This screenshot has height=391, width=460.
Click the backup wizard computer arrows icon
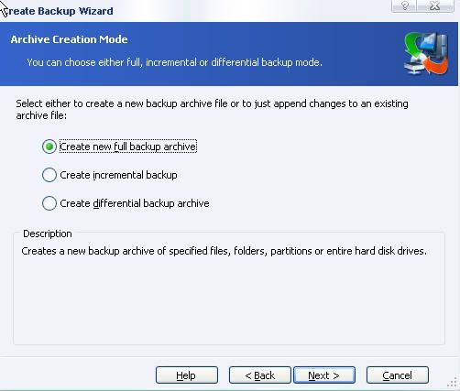tap(426, 54)
